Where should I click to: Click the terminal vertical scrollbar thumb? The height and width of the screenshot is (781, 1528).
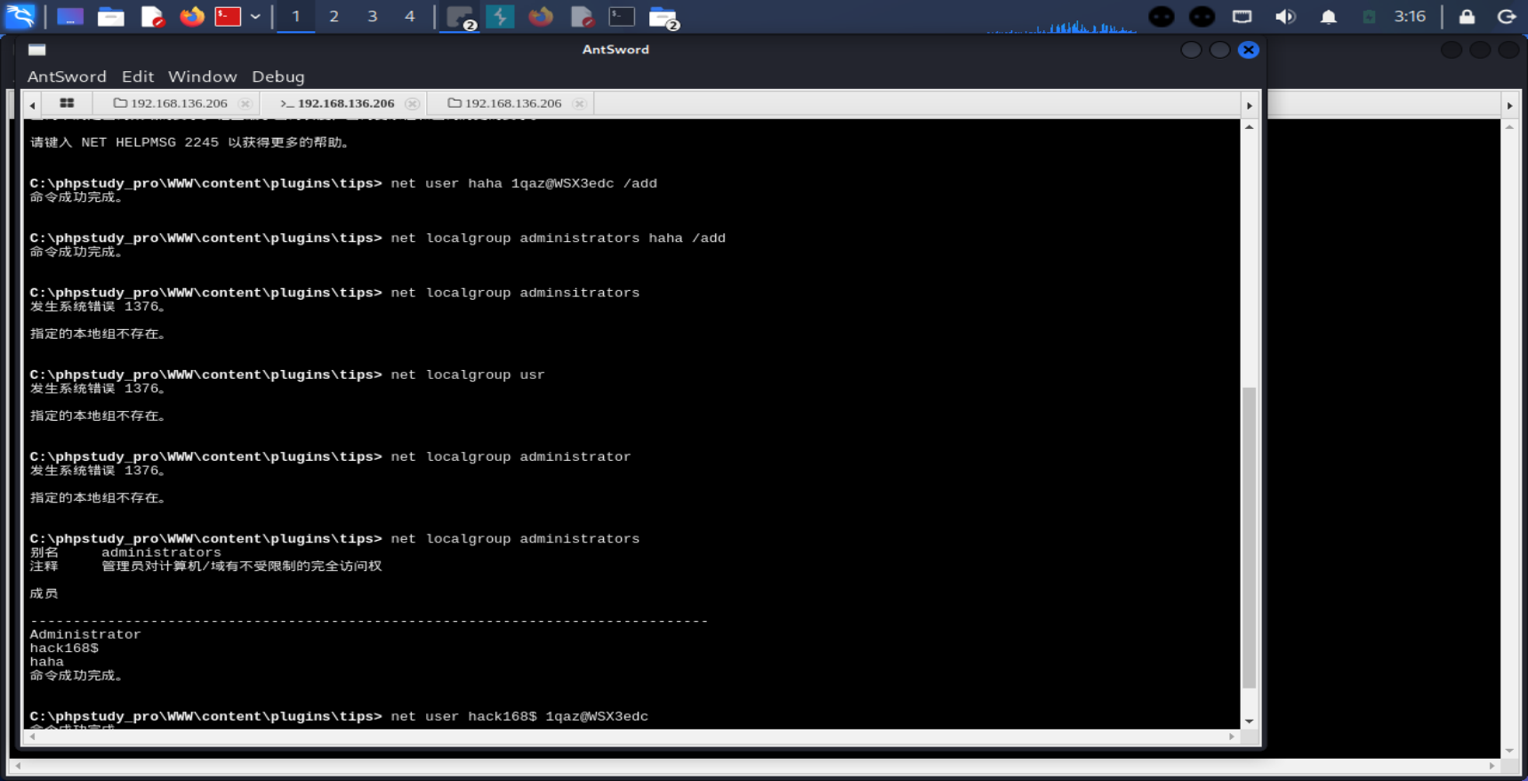tap(1249, 537)
